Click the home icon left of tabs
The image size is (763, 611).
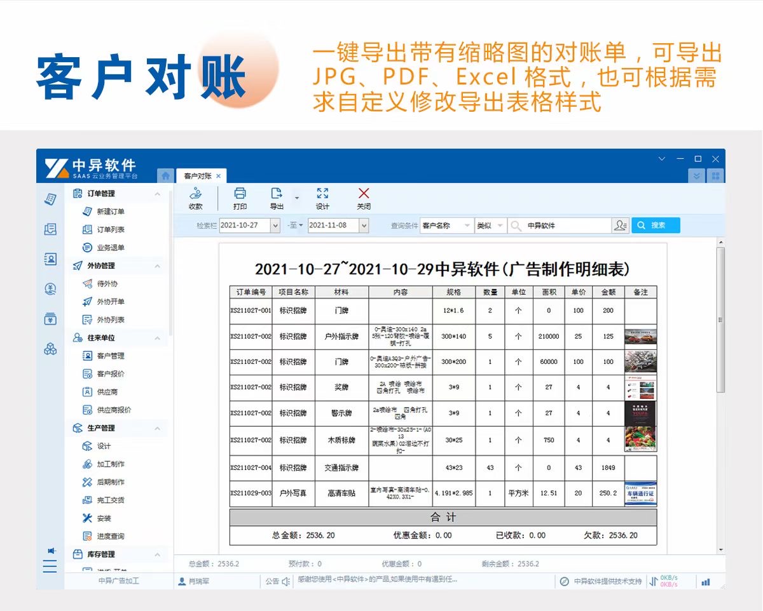(x=165, y=176)
